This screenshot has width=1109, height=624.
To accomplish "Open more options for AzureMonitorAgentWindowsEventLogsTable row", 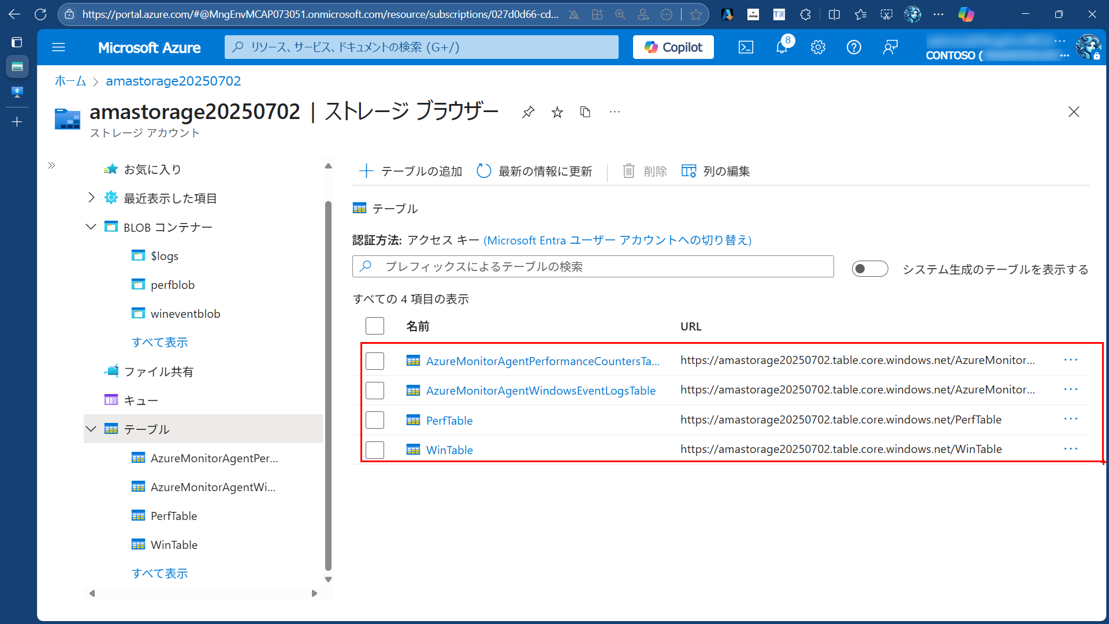I will [1071, 389].
